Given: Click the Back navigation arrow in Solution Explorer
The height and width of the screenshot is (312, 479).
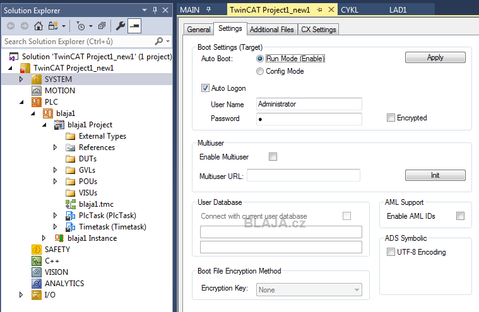Looking at the screenshot, I should [x=11, y=26].
